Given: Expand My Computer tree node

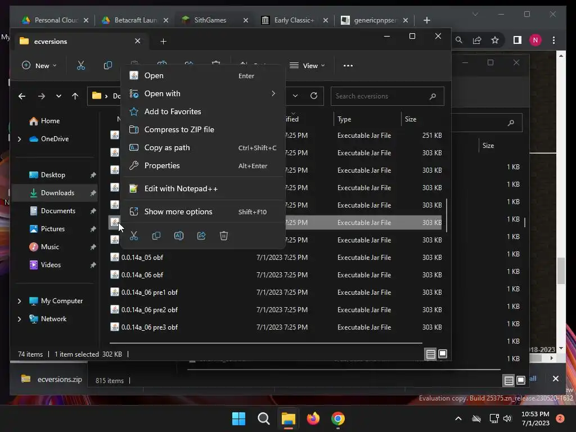Looking at the screenshot, I should (x=20, y=301).
